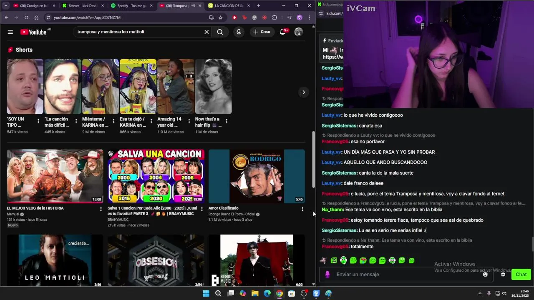Click the YouTube page vertical scrollbar
This screenshot has height=300, width=534.
tap(314, 160)
